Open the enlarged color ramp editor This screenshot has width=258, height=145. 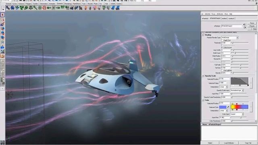click(251, 107)
